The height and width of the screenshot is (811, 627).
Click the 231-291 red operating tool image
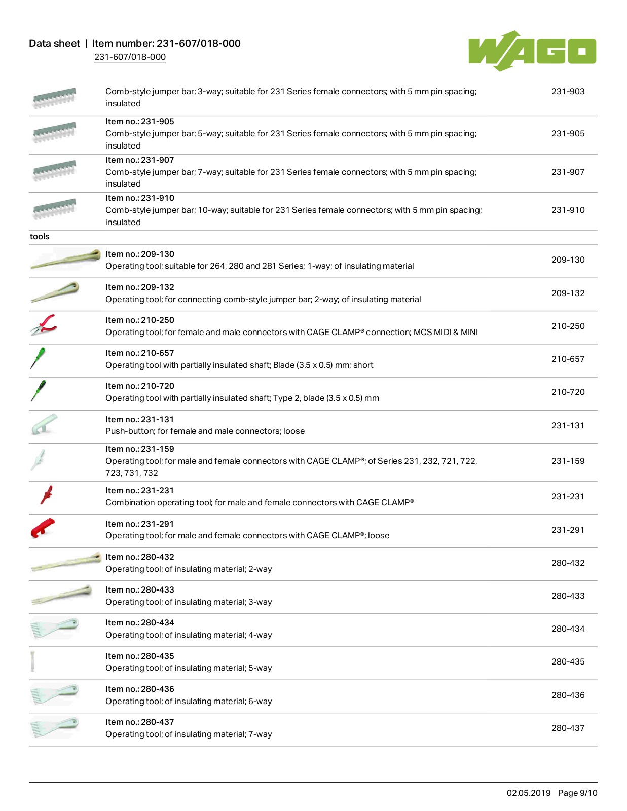pos(43,528)
